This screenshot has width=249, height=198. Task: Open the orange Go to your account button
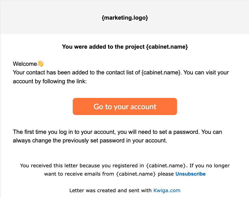(125, 106)
